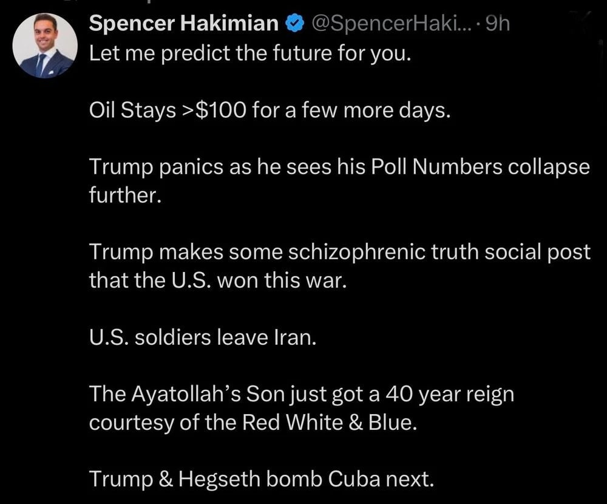The image size is (607, 504).
Task: Click the "Trump panics as he sees" line
Action: (x=339, y=168)
